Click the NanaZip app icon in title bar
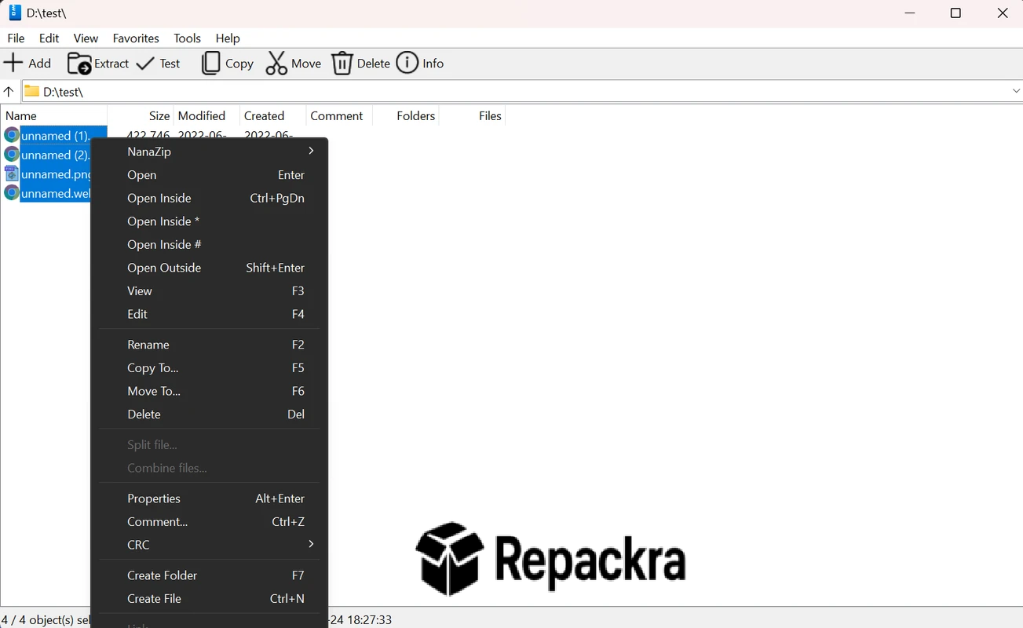This screenshot has height=628, width=1023. (14, 13)
